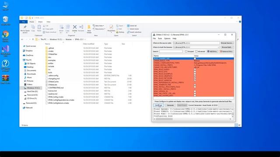Toggle the SFML_GENERATE_PDB checkbox
The image size is (280, 157).
click(195, 85)
